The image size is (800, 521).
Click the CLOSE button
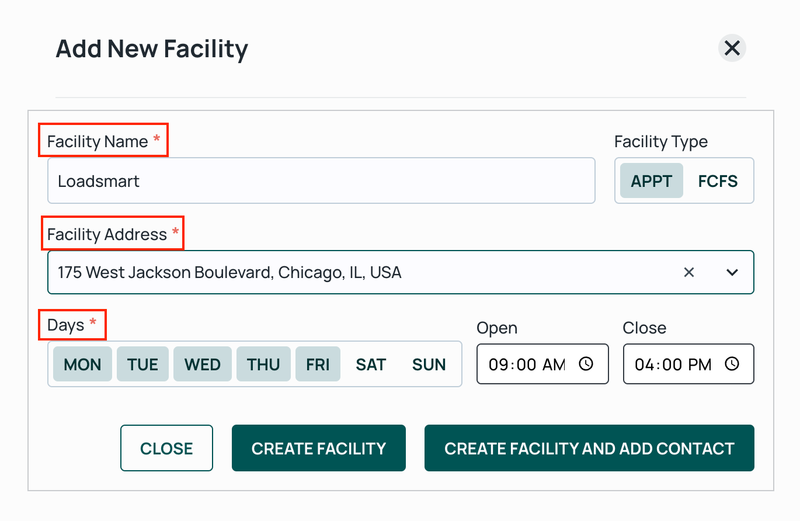[x=166, y=448]
